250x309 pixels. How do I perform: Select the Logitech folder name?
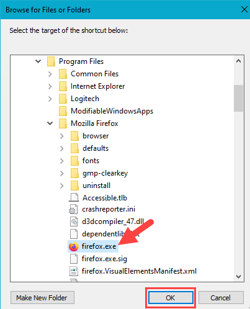coord(85,99)
